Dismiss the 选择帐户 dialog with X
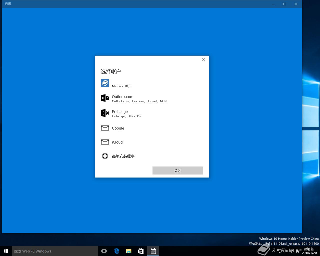This screenshot has height=256, width=320. click(x=203, y=59)
